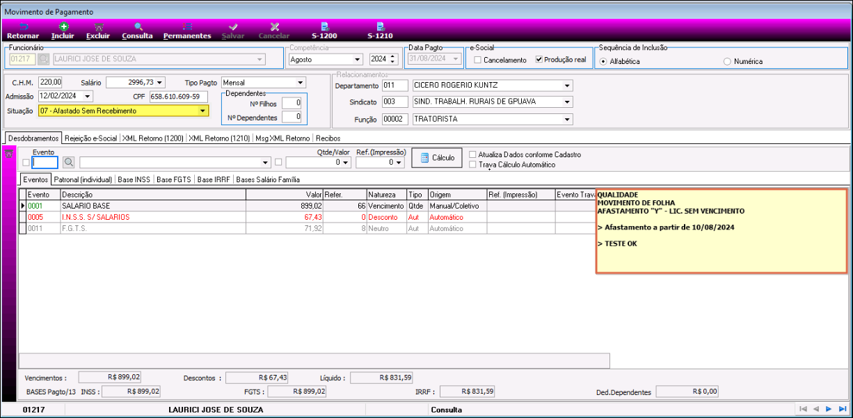
Task: Switch to the Rejeição e-Social tab
Action: [x=91, y=138]
